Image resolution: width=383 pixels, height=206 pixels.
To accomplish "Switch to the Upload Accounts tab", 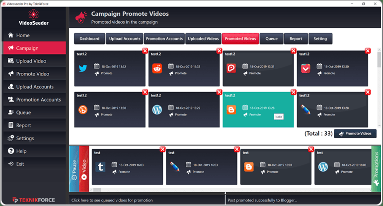I will 125,39.
